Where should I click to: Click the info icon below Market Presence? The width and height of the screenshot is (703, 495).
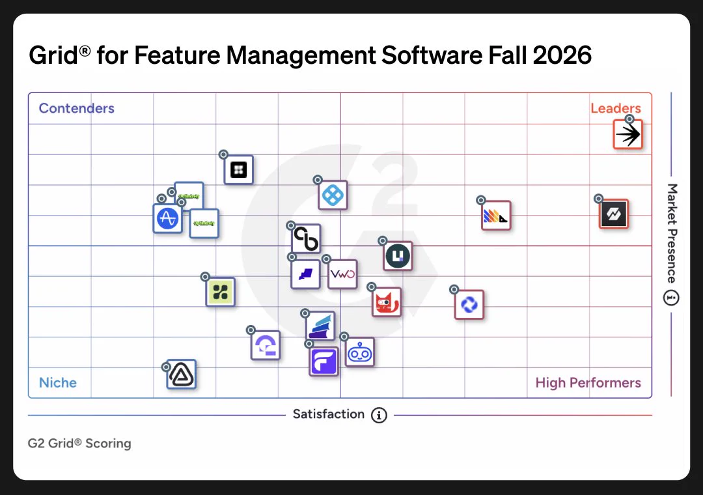[x=671, y=298]
